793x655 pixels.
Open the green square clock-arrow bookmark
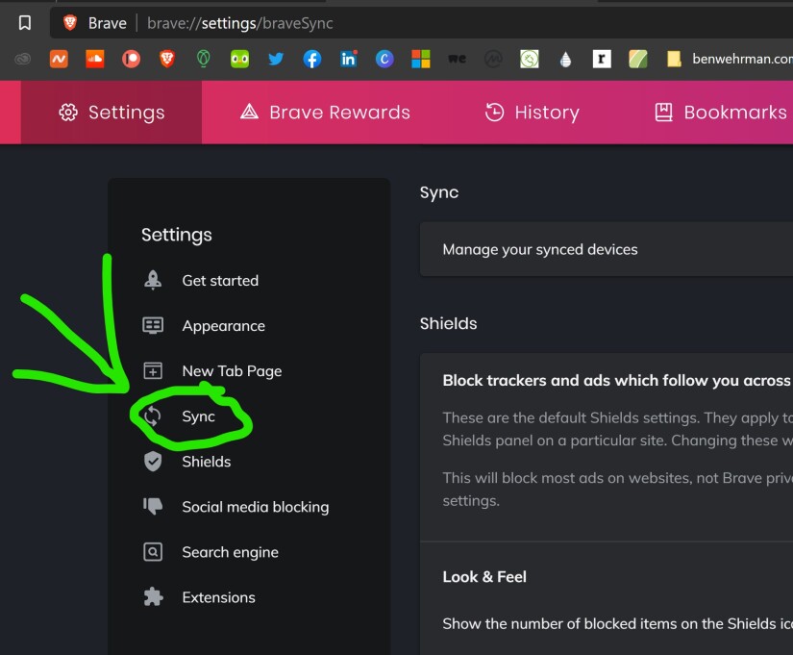530,60
